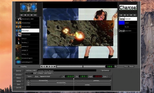Select flamekey_7 in the clip list
Image resolution: width=154 pixels, height=93 pixels.
click(27, 43)
